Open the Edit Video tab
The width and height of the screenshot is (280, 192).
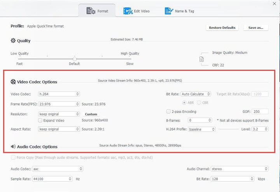tap(136, 11)
